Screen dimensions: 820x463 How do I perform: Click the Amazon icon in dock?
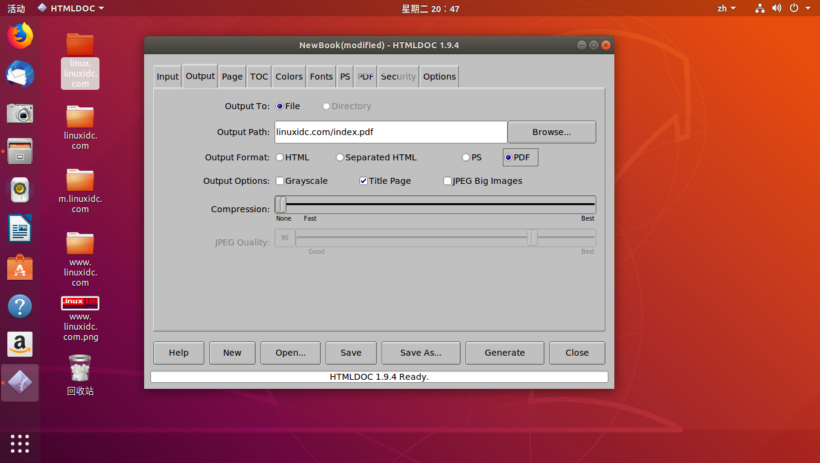(20, 344)
